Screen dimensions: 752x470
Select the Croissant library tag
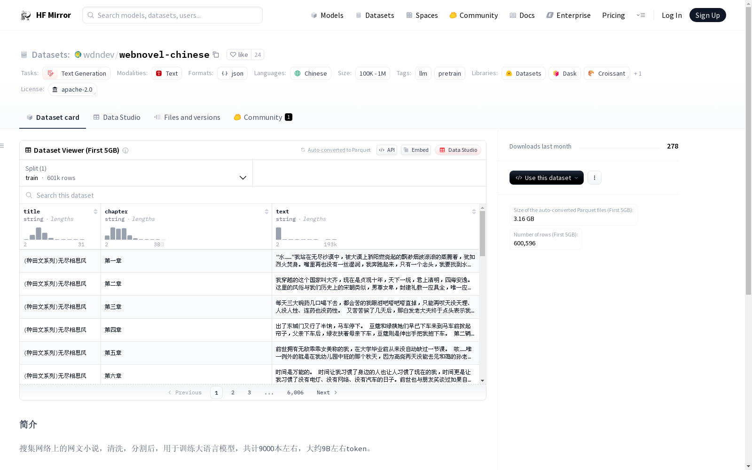coord(607,73)
